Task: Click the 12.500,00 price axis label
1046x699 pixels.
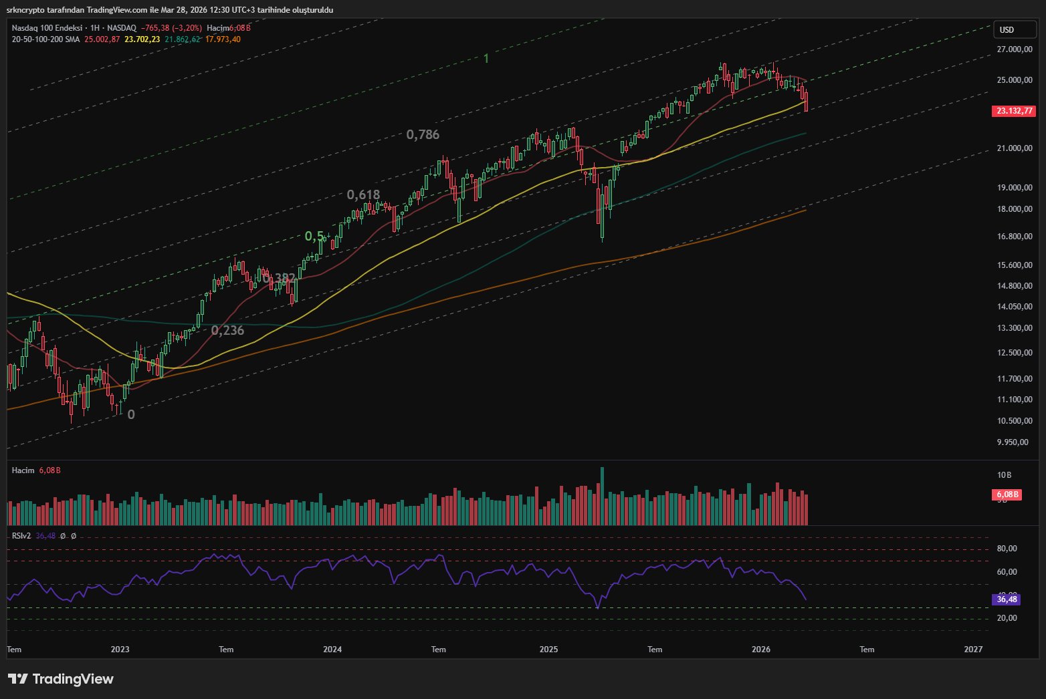Action: 1015,353
